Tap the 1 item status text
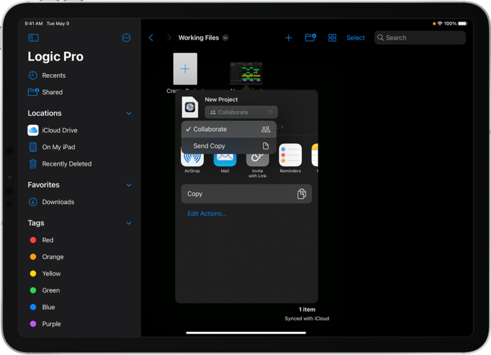 (307, 310)
